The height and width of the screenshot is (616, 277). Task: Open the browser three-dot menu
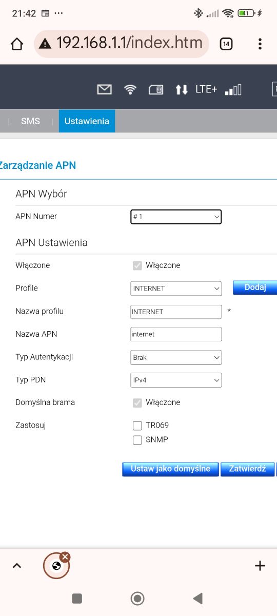pyautogui.click(x=260, y=44)
